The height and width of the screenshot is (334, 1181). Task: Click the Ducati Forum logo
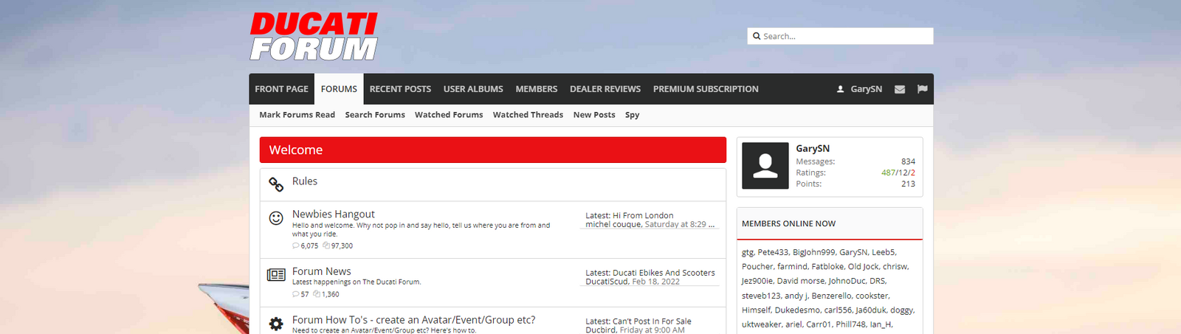pos(314,36)
